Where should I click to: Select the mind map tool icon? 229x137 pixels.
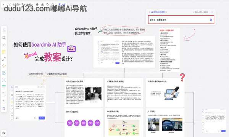coord(4,80)
